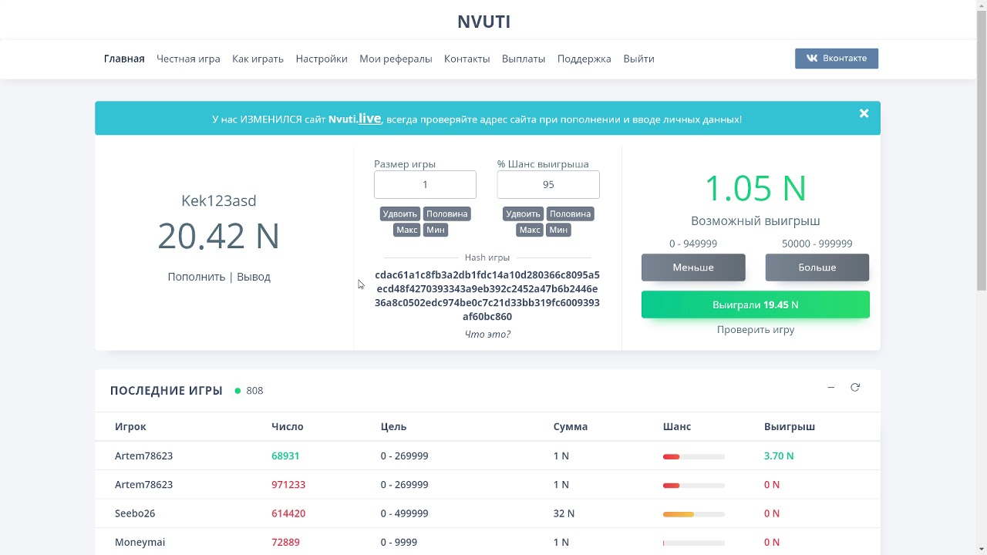Follow the Nvuti.live link in banner
Image resolution: width=987 pixels, height=555 pixels.
pos(355,119)
